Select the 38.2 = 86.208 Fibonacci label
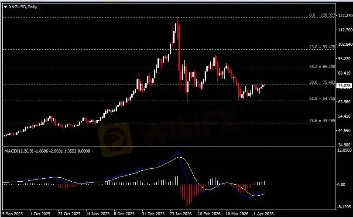The height and width of the screenshot is (217, 353). tap(322, 67)
